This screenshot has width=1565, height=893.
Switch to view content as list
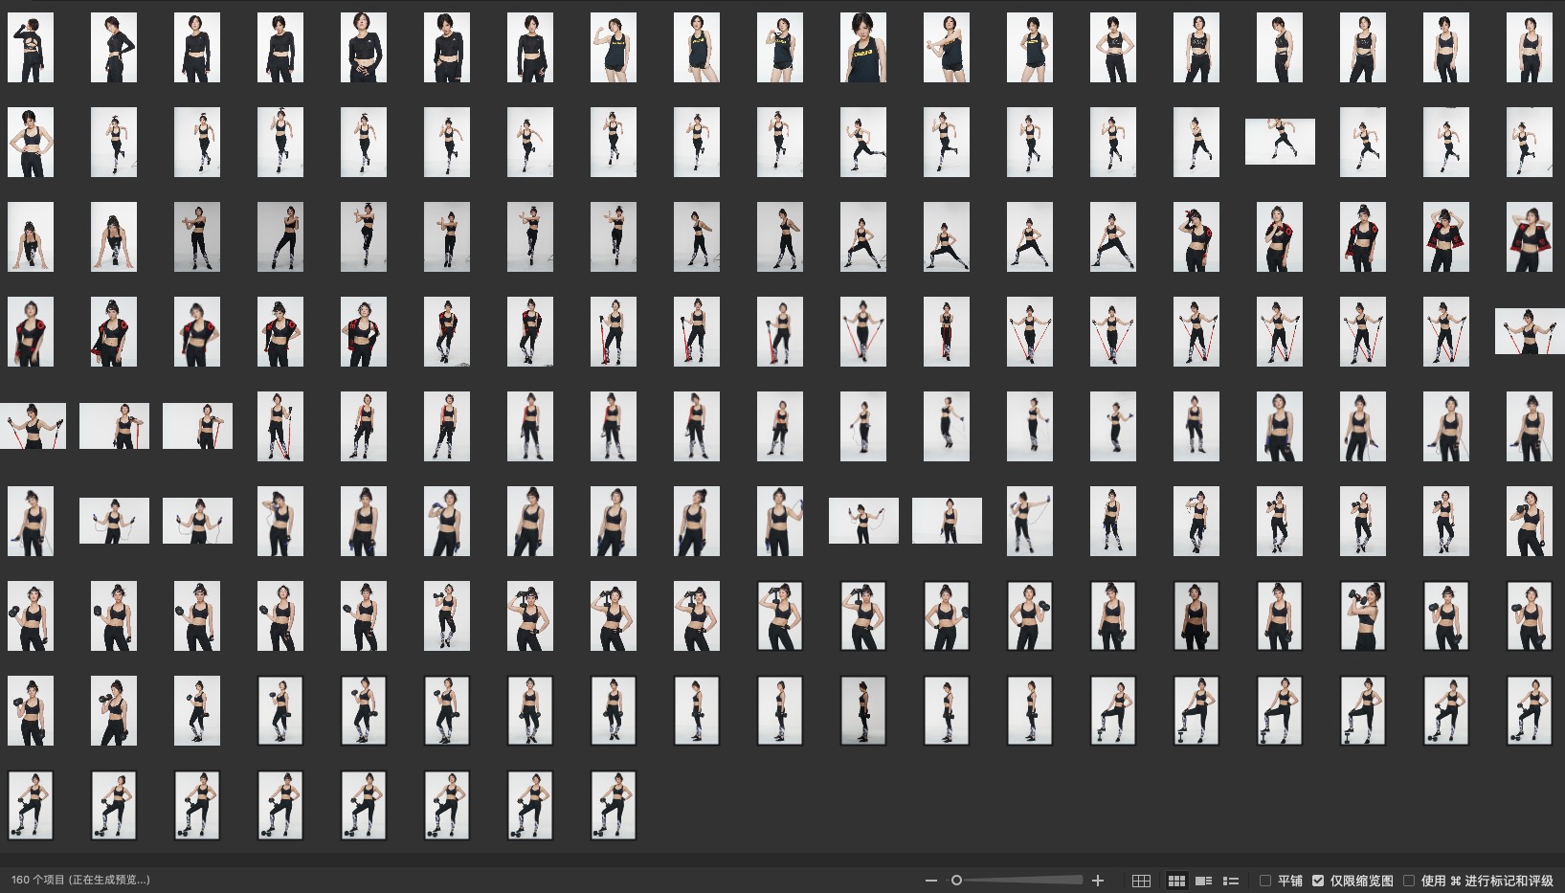1231,881
